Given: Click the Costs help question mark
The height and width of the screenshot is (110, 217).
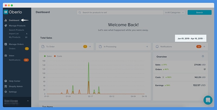Looking at the screenshot, I should coord(163,77).
